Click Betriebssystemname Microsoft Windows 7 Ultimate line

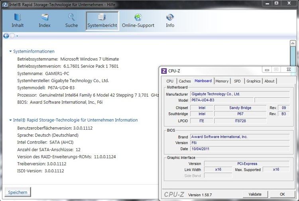[x=68, y=59]
